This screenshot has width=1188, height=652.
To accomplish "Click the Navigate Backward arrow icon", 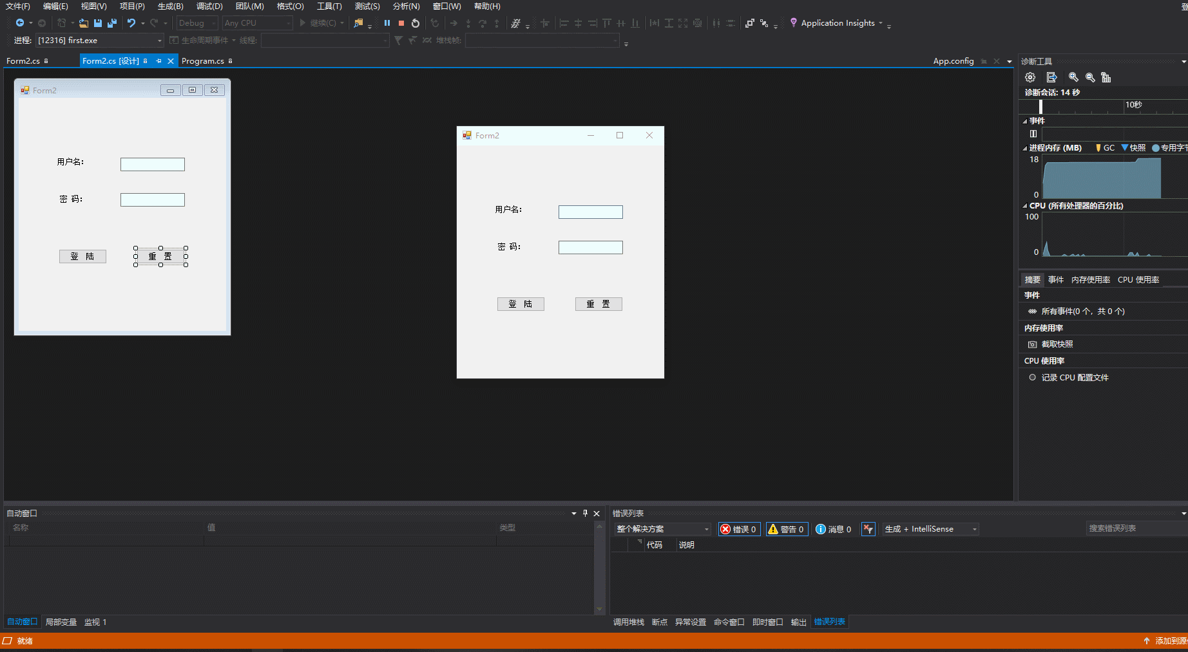I will click(x=20, y=23).
